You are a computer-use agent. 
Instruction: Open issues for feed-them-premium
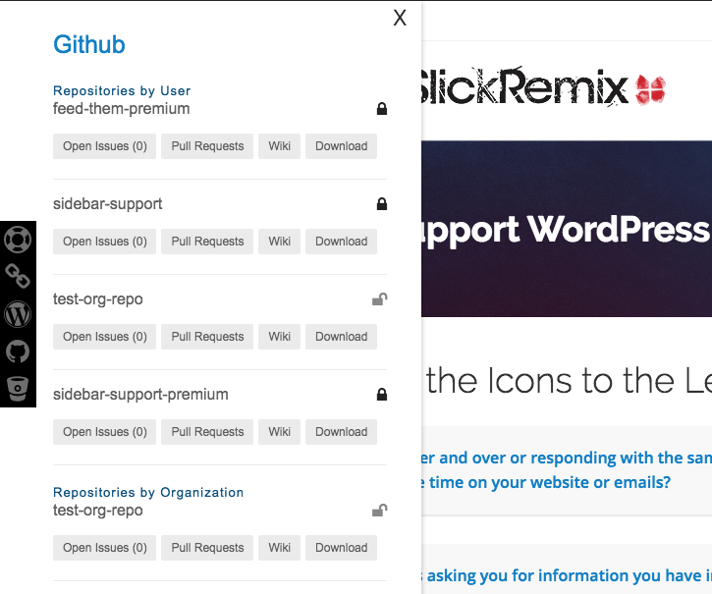[x=104, y=146]
